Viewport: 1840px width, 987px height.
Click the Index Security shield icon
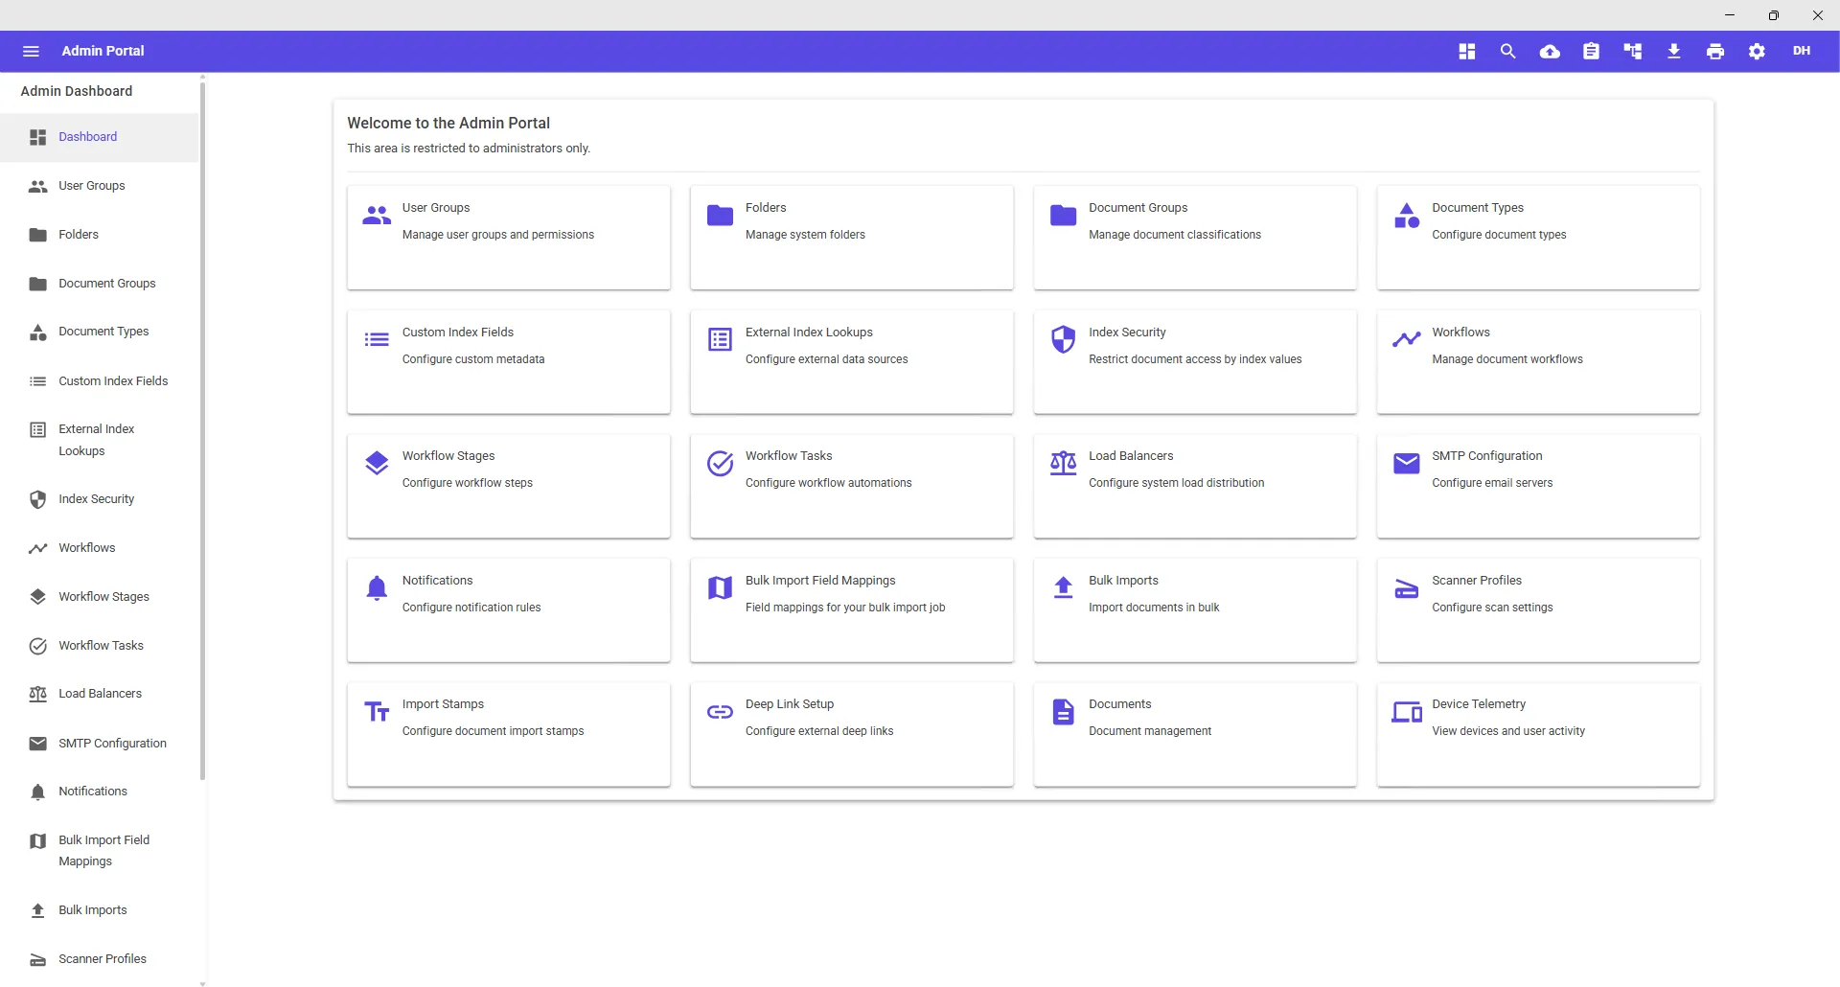click(x=1063, y=339)
